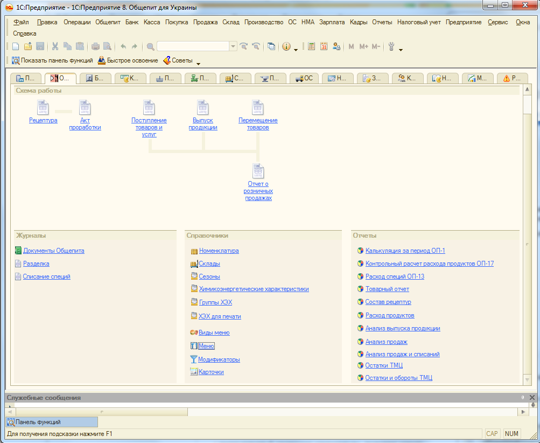Click the Рецептура document icon
Image resolution: width=540 pixels, height=443 pixels.
tap(43, 107)
